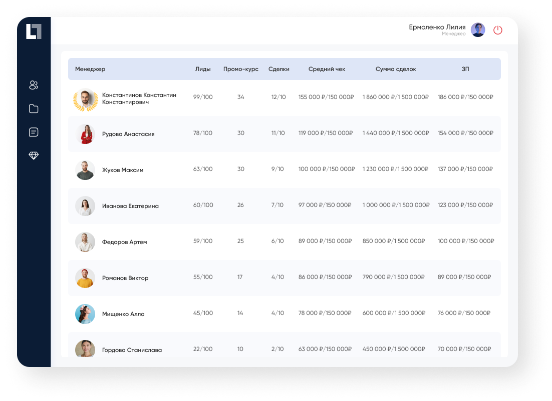Click Иванова Екатерина's avatar
Viewport: 552px width, 401px height.
(85, 206)
